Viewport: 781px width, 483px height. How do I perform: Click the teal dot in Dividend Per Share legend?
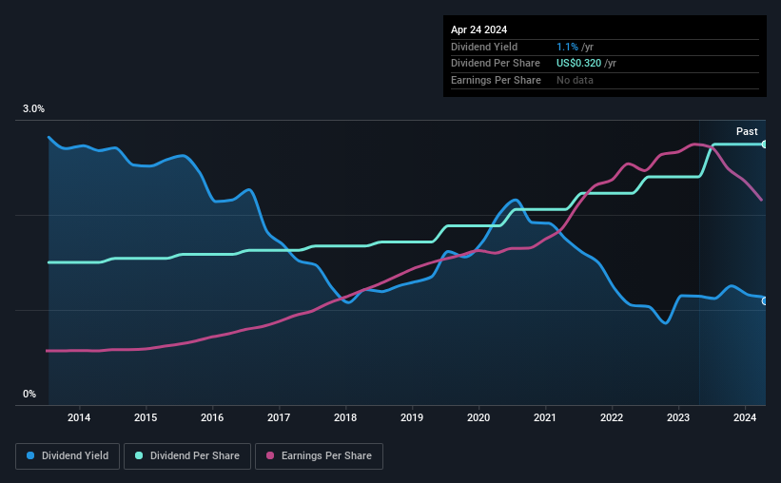(139, 456)
